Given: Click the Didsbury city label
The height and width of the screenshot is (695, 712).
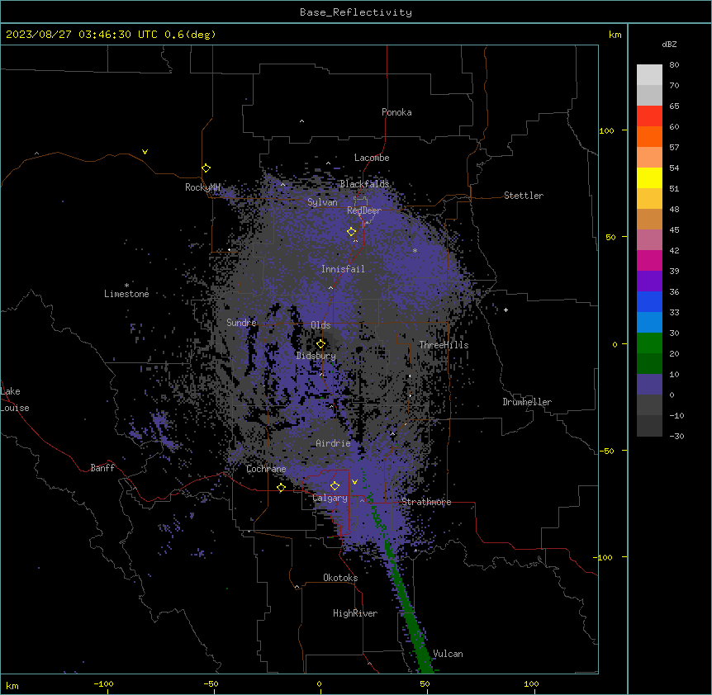Looking at the screenshot, I should [316, 356].
